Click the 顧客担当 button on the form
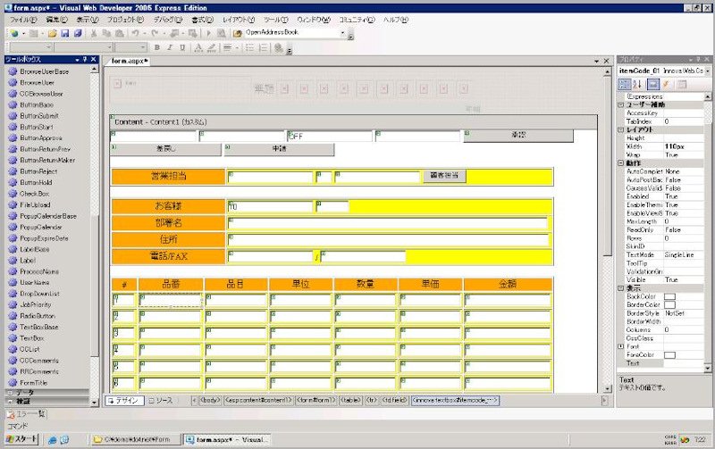This screenshot has width=715, height=449. pyautogui.click(x=444, y=175)
